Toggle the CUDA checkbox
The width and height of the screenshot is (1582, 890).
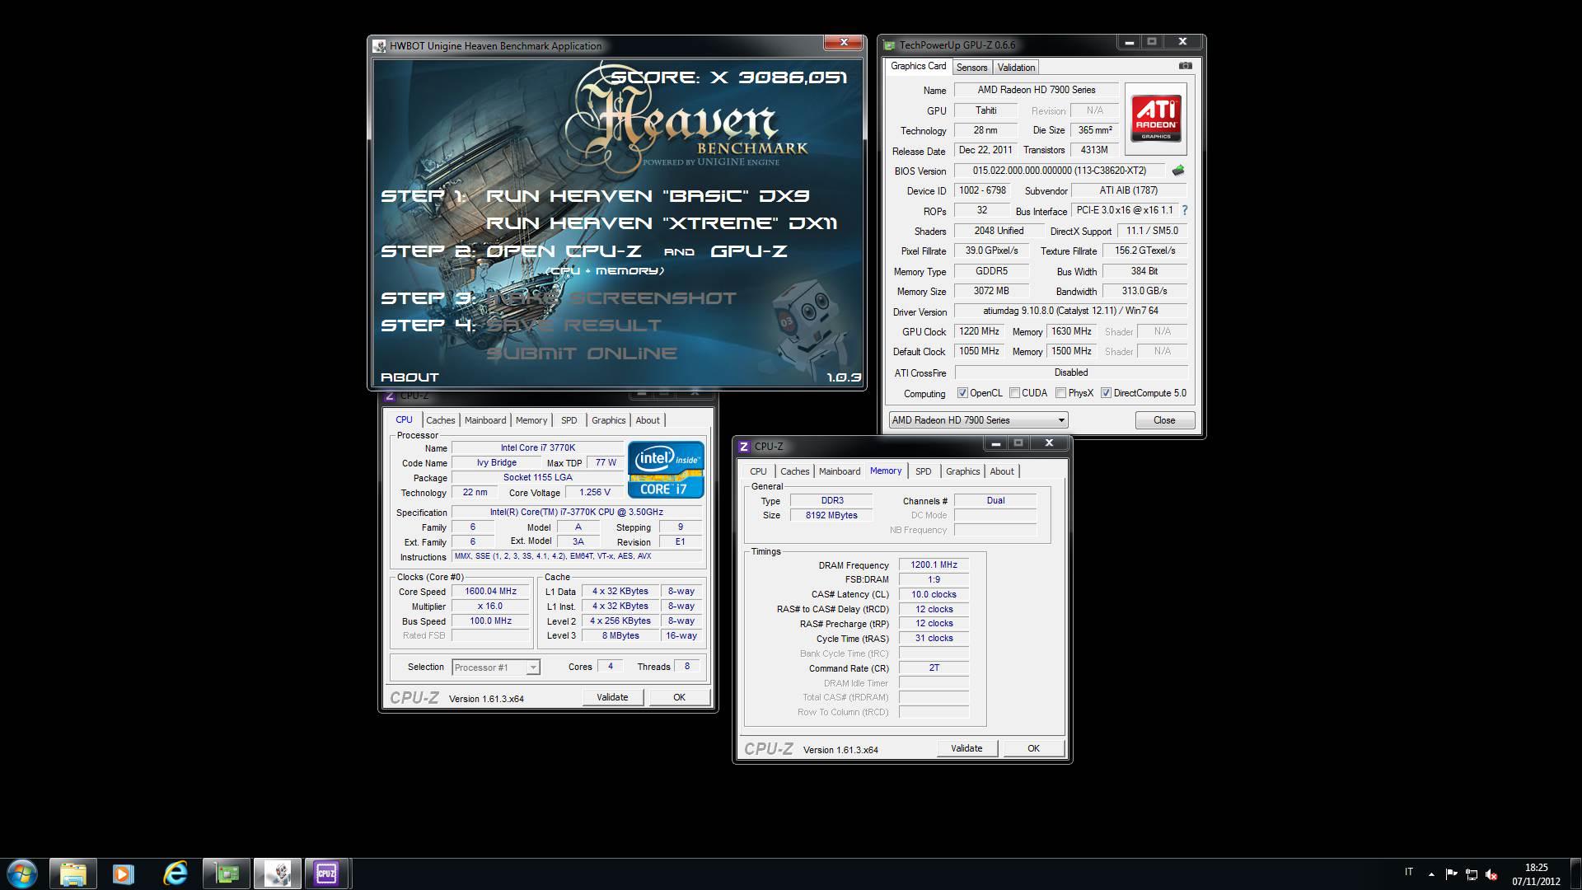[1015, 393]
